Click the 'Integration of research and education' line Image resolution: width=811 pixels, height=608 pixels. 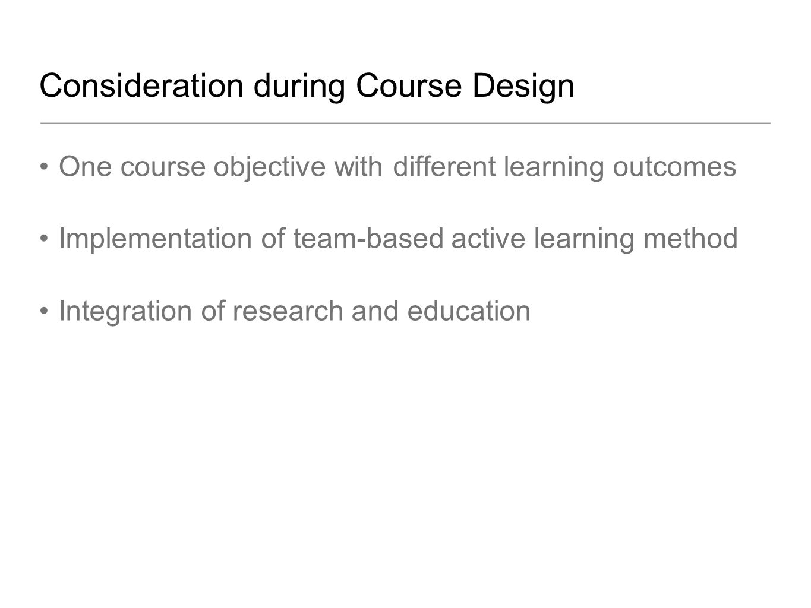(x=295, y=311)
